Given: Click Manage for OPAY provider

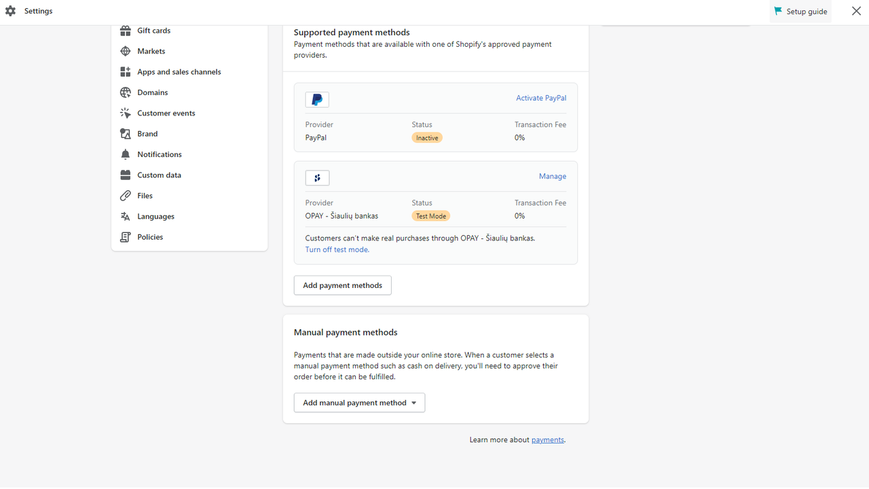Looking at the screenshot, I should click(x=553, y=176).
